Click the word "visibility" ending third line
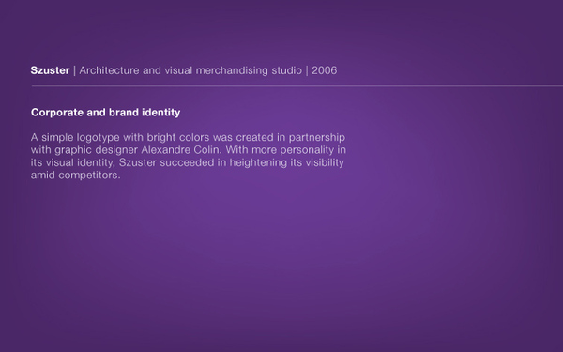The height and width of the screenshot is (352, 563). (325, 162)
